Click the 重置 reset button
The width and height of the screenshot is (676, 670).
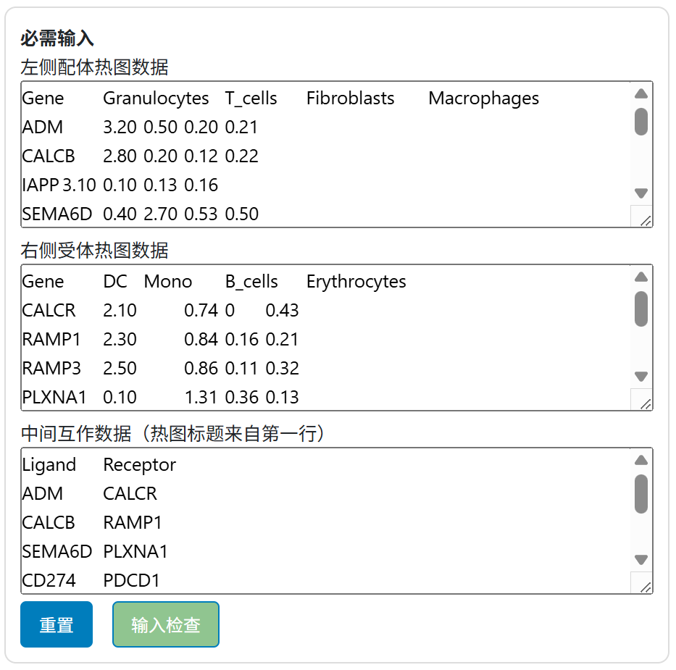pyautogui.click(x=57, y=624)
